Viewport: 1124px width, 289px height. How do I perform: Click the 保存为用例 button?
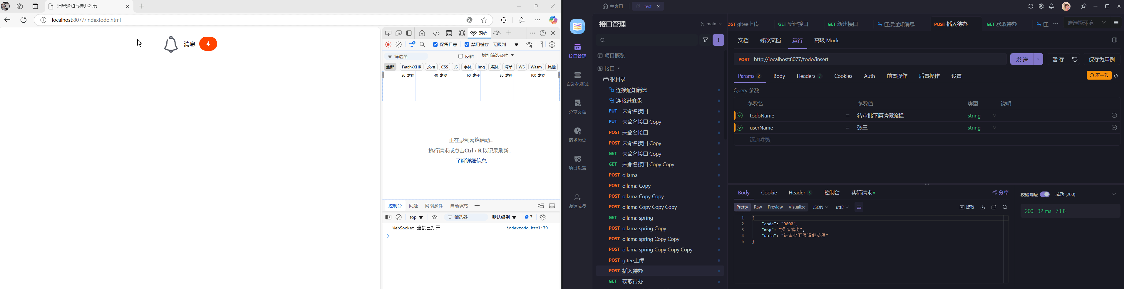pos(1102,59)
